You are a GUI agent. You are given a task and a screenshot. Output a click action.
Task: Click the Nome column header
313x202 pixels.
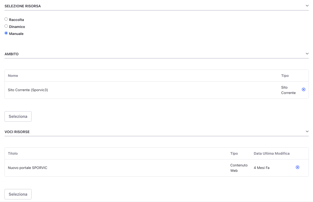(x=13, y=76)
